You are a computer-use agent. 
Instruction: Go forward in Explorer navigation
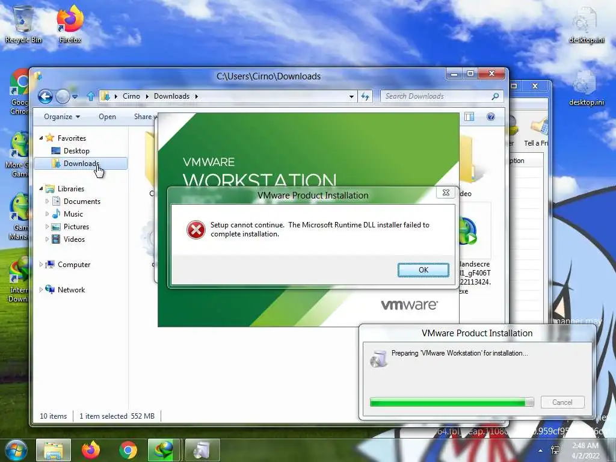point(63,96)
